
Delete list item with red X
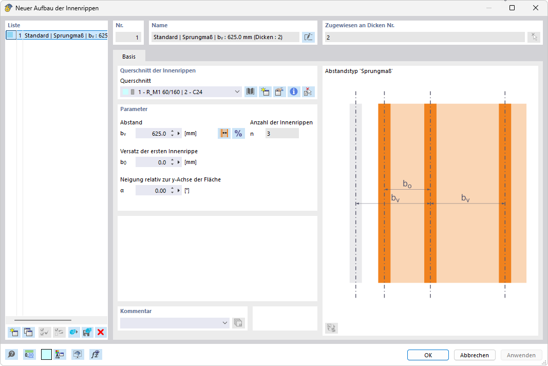tap(101, 332)
